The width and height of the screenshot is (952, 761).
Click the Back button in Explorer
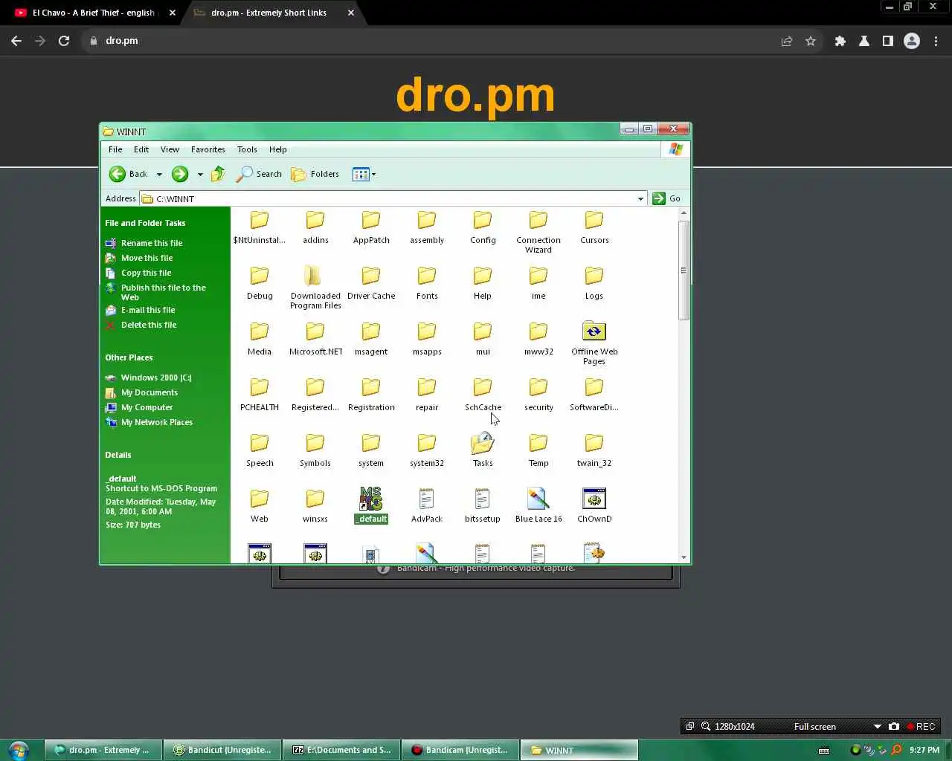tap(129, 174)
